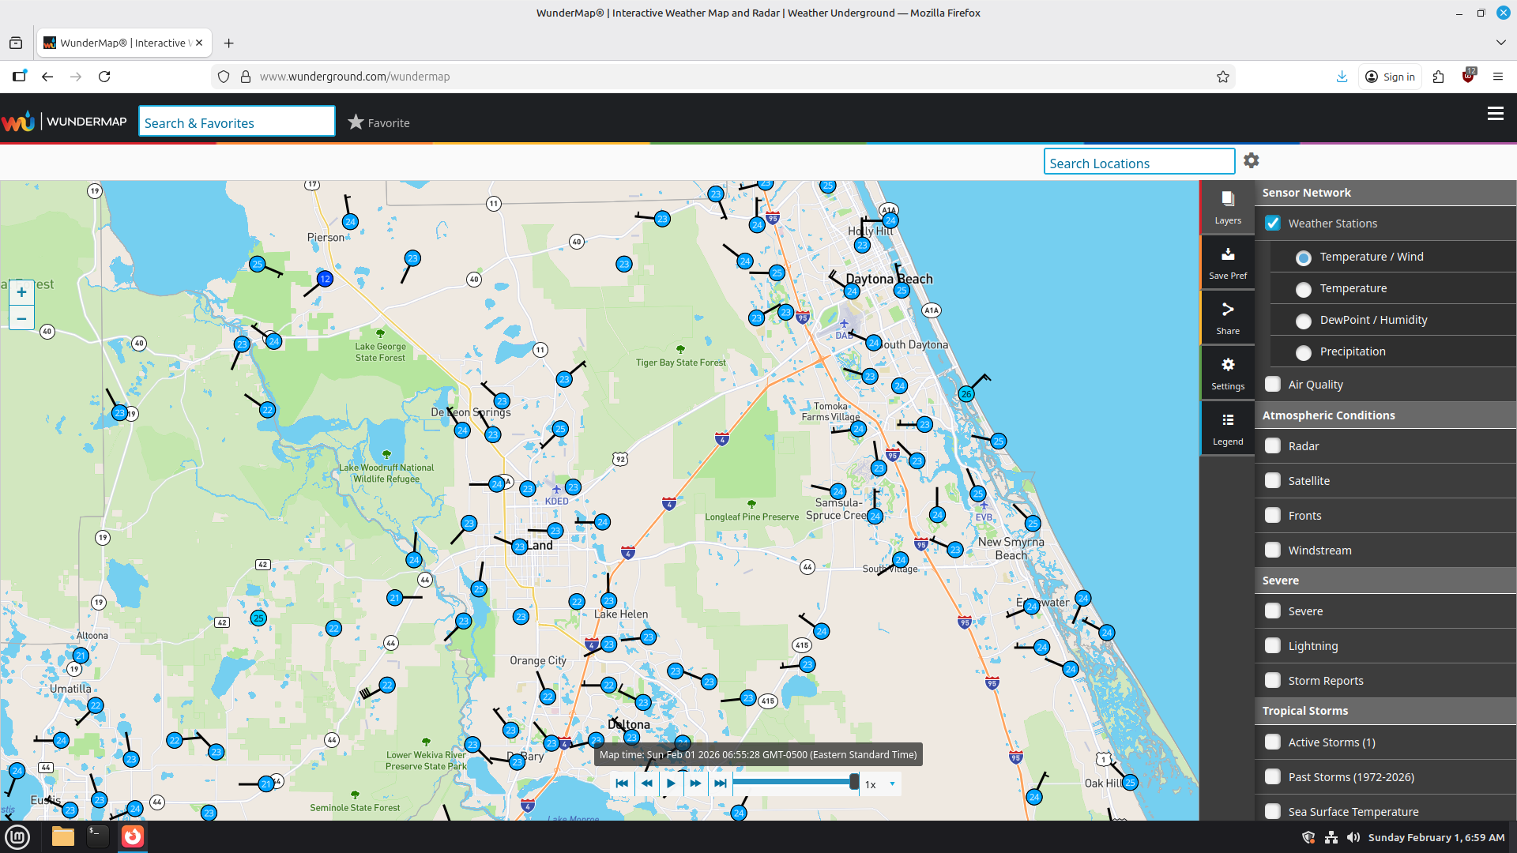
Task: Select the DewPoint / Humidity radio option
Action: (1304, 320)
